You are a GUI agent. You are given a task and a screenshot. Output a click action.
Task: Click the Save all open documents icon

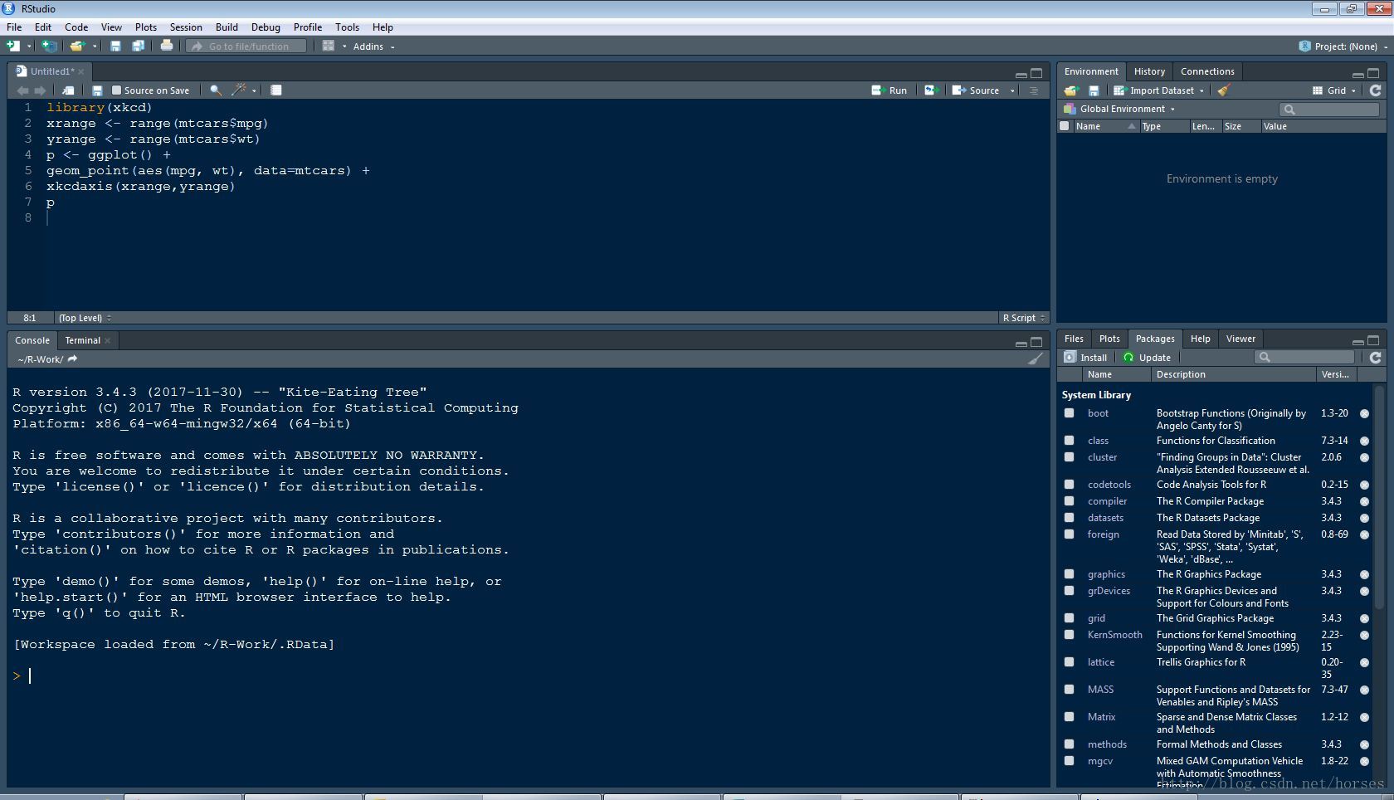139,46
